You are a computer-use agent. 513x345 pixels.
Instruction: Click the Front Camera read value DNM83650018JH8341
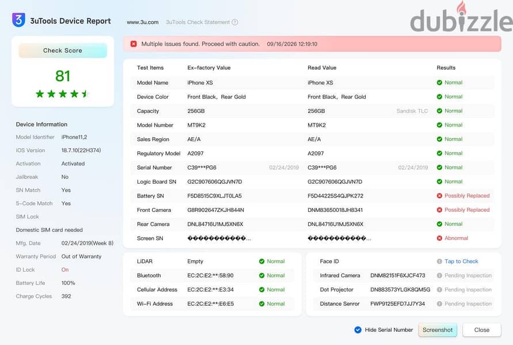point(335,210)
